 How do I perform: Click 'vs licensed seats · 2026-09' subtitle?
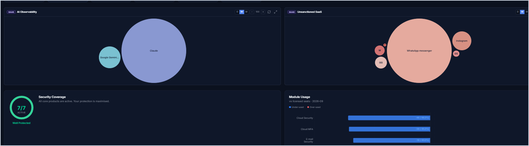coord(306,101)
